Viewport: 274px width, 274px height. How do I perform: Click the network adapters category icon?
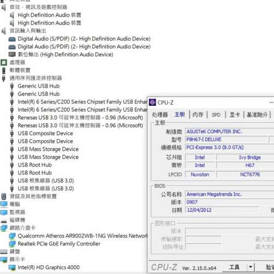click(4, 228)
